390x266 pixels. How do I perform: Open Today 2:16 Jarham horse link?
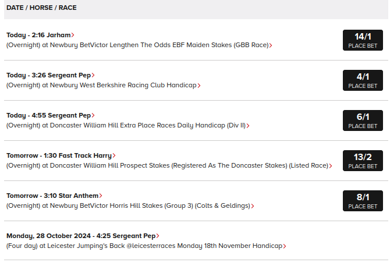pyautogui.click(x=38, y=35)
